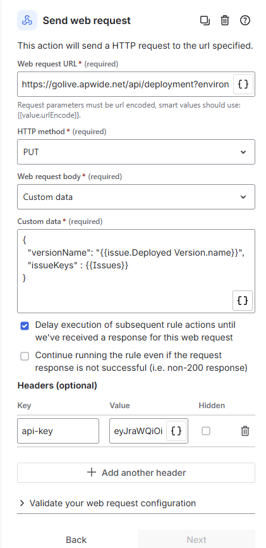The height and width of the screenshot is (548, 266).
Task: Enable Continue running the rule on failure
Action: click(25, 356)
